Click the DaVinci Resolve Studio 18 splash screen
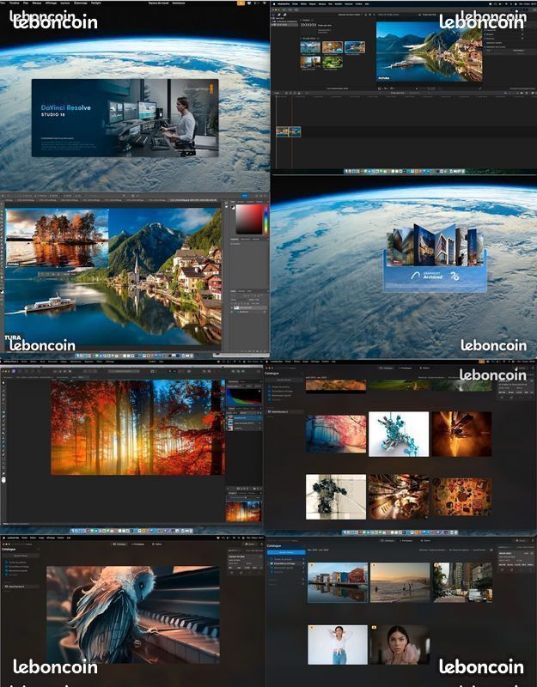Image resolution: width=537 pixels, height=687 pixels. click(125, 118)
